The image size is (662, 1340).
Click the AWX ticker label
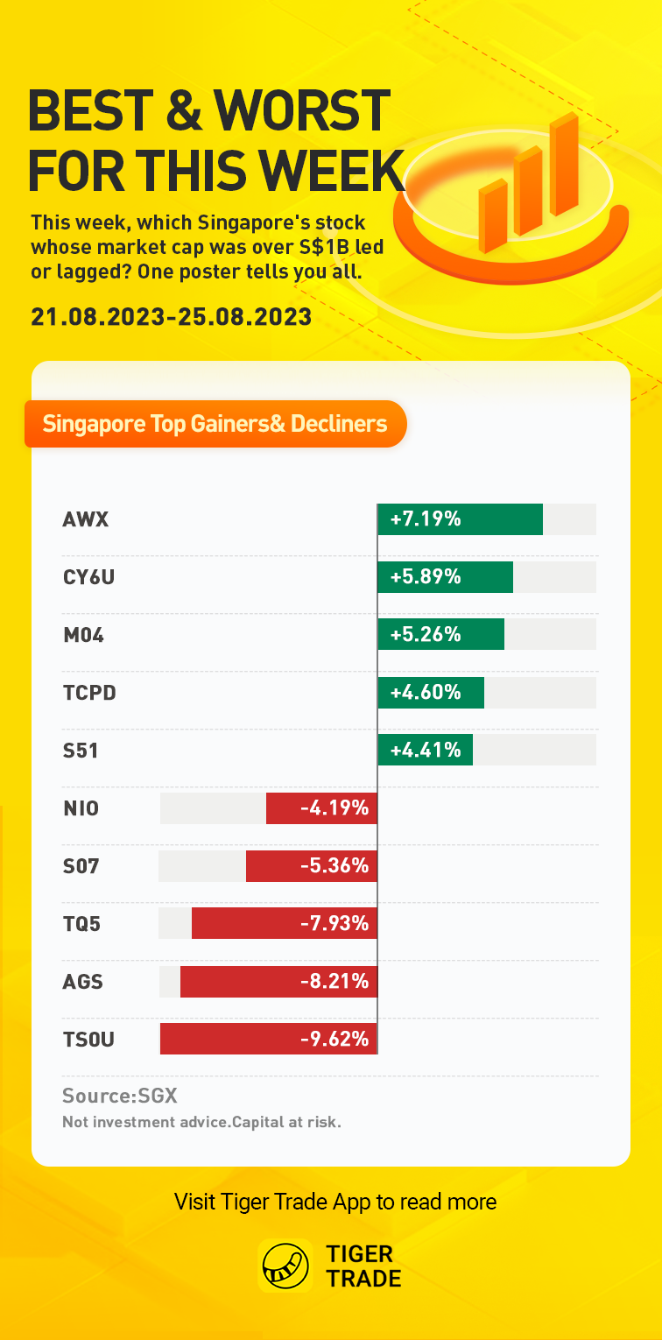coord(86,519)
